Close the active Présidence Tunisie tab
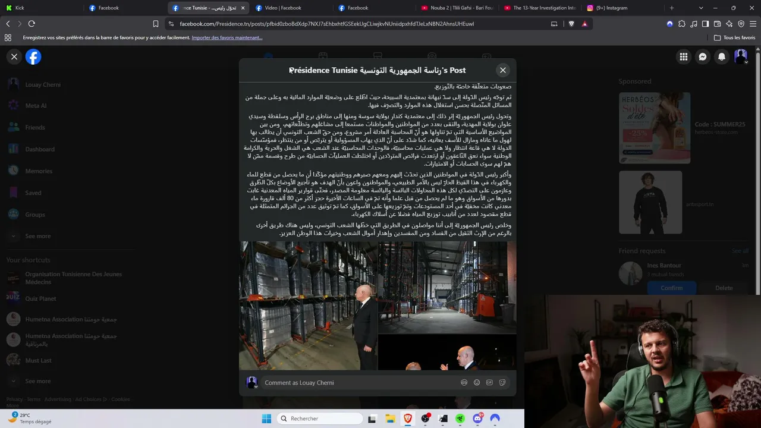Image resolution: width=761 pixels, height=428 pixels. [x=243, y=8]
